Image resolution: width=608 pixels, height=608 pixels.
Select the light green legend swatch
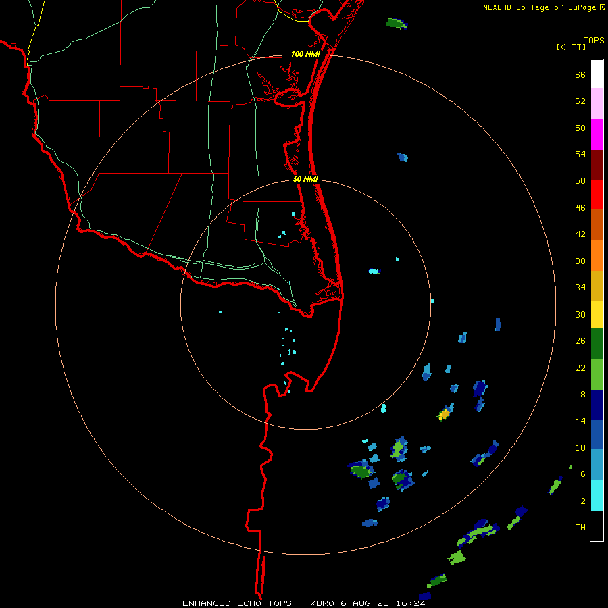pos(597,374)
